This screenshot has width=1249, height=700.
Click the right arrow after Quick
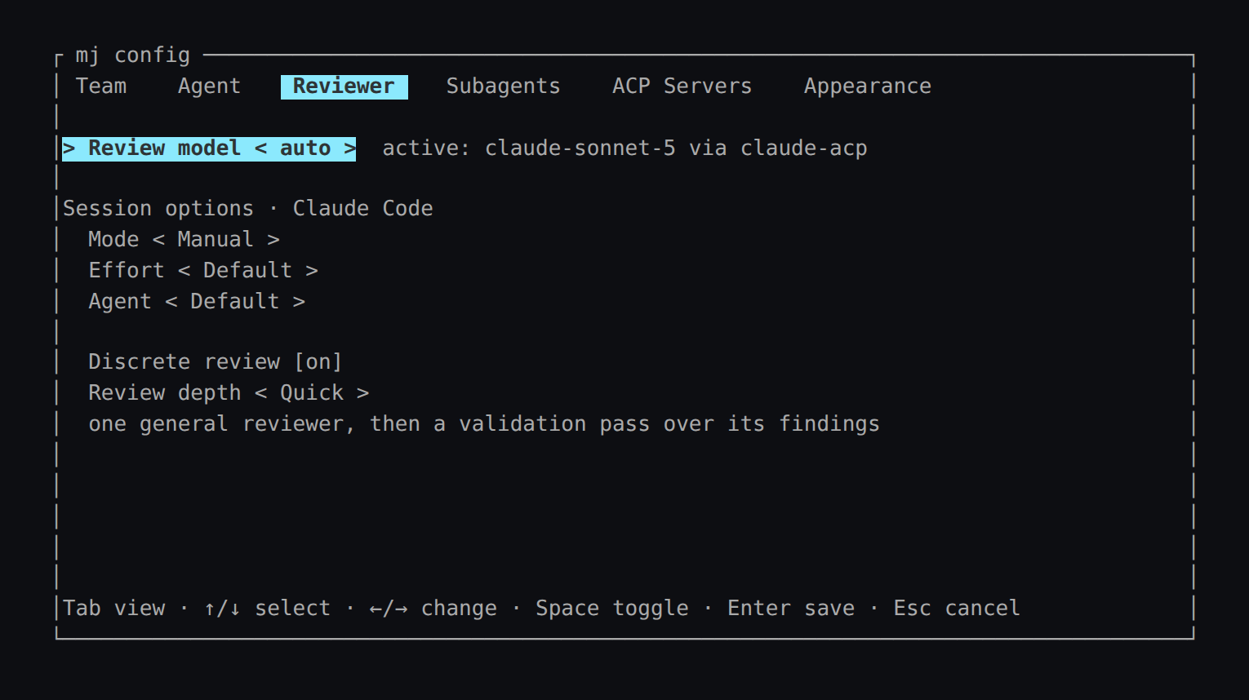tap(362, 393)
